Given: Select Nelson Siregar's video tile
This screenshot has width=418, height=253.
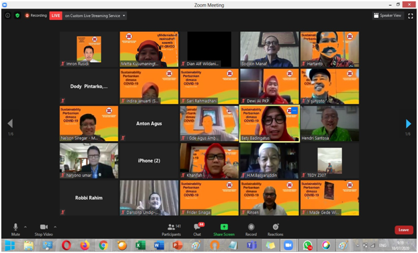Looking at the screenshot, I should coord(89,123).
